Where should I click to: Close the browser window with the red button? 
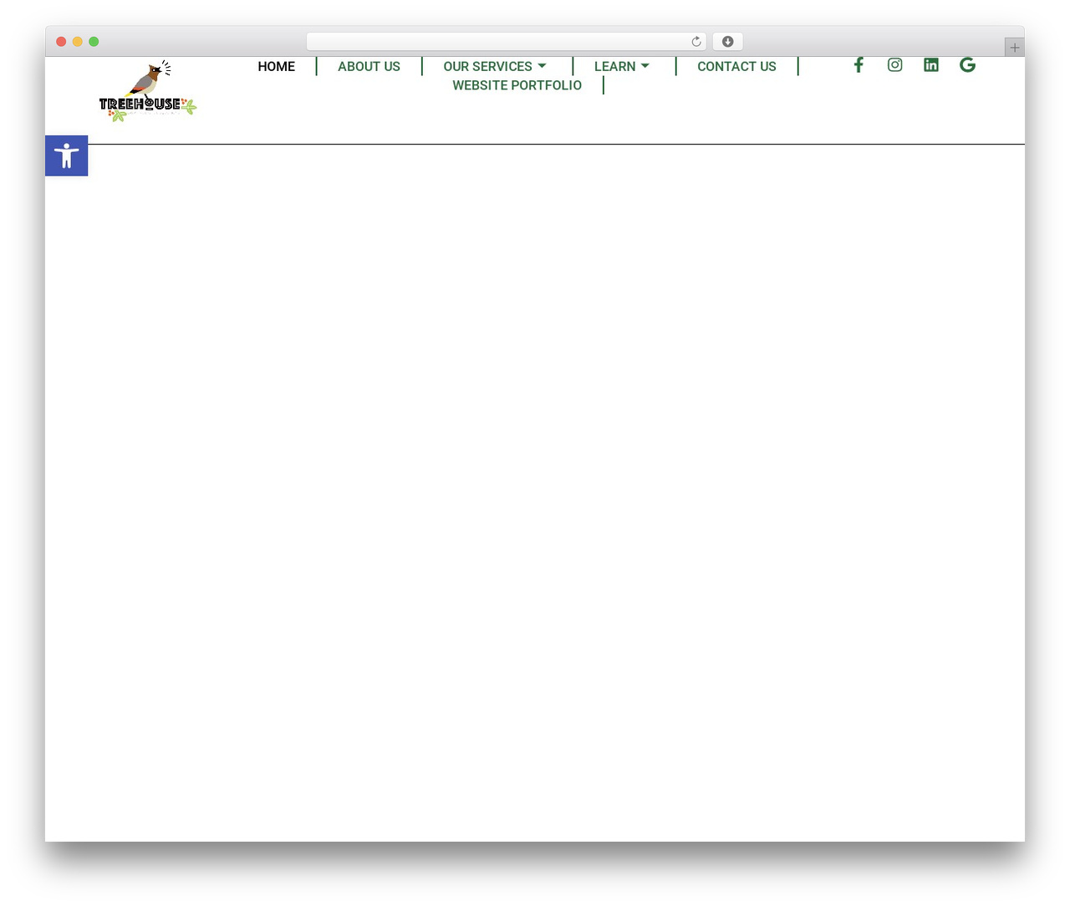tap(61, 42)
